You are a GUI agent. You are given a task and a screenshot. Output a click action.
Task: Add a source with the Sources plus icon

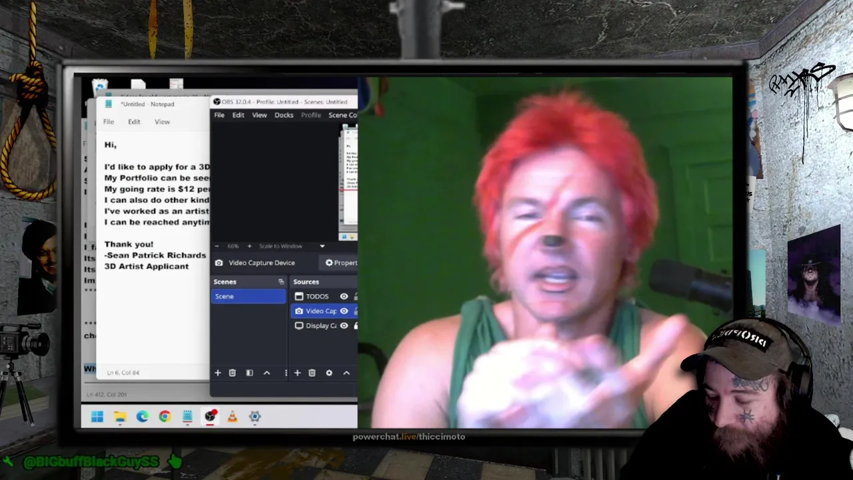click(x=297, y=373)
